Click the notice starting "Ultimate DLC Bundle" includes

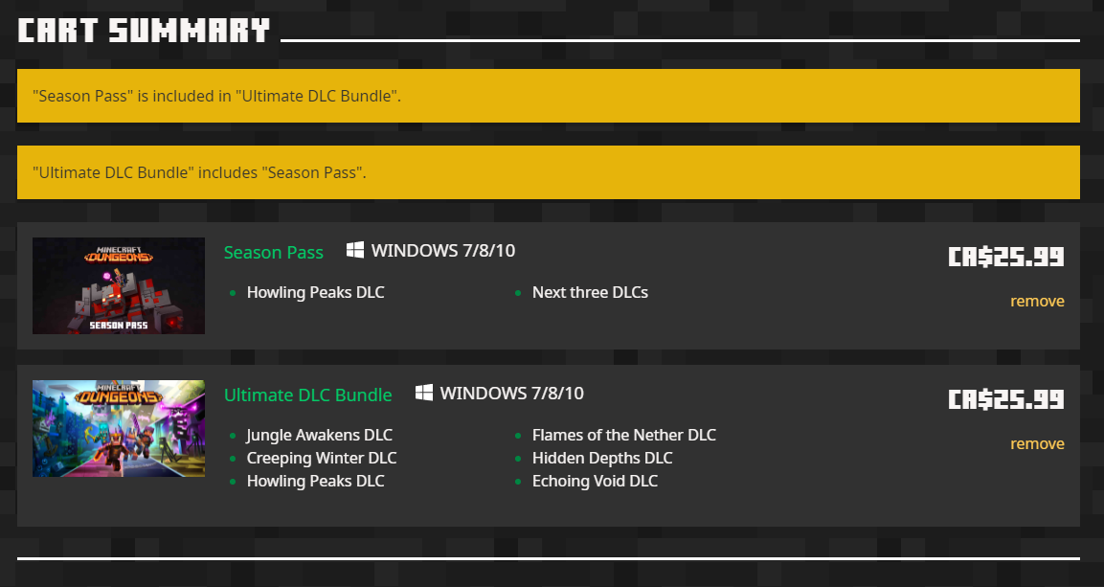click(x=549, y=172)
